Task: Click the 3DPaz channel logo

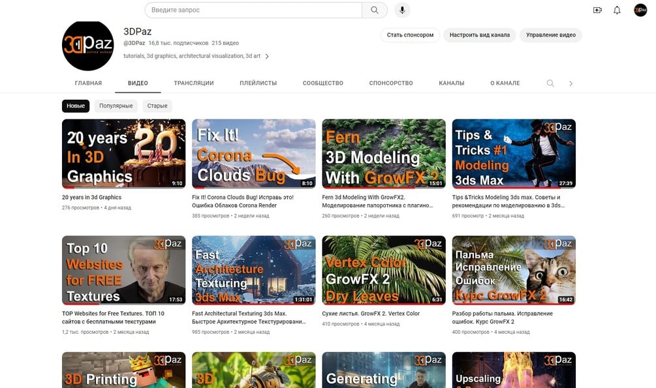Action: (x=88, y=45)
